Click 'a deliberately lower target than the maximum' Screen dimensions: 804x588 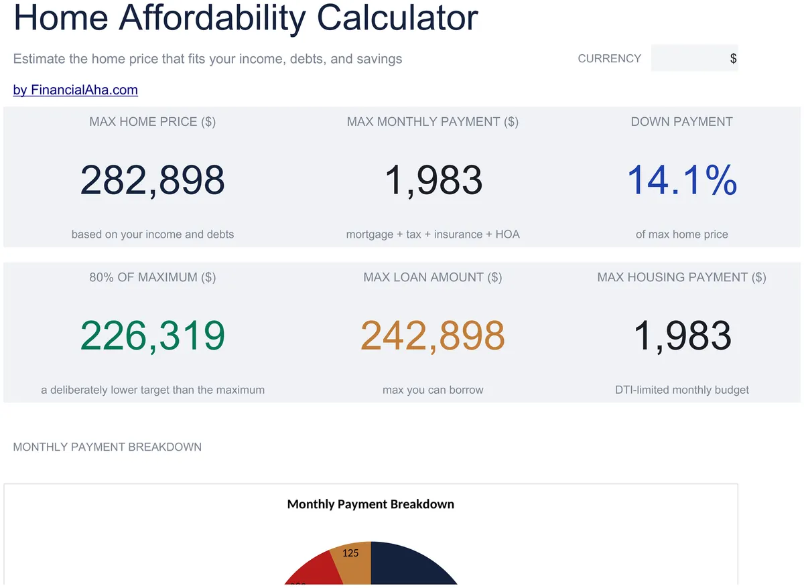tap(153, 390)
